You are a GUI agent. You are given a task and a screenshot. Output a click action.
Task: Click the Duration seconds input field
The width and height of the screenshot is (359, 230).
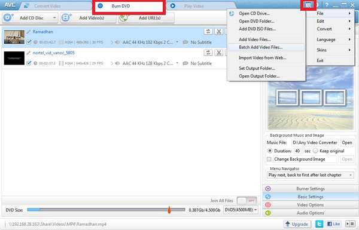(x=298, y=151)
